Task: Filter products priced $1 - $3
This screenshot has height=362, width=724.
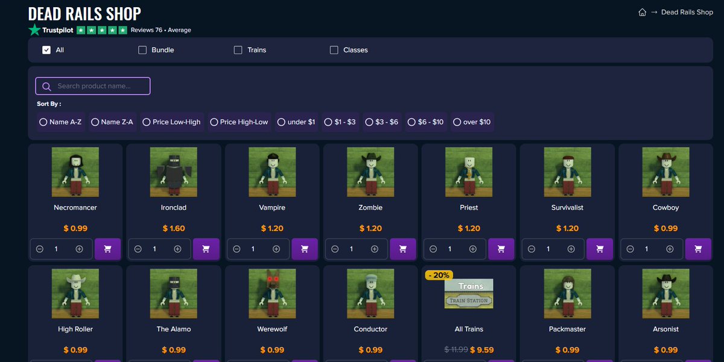Action: click(x=341, y=122)
